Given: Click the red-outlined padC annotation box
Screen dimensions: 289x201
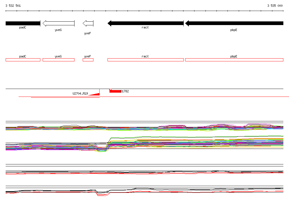Looking at the screenshot, I should [23, 60].
